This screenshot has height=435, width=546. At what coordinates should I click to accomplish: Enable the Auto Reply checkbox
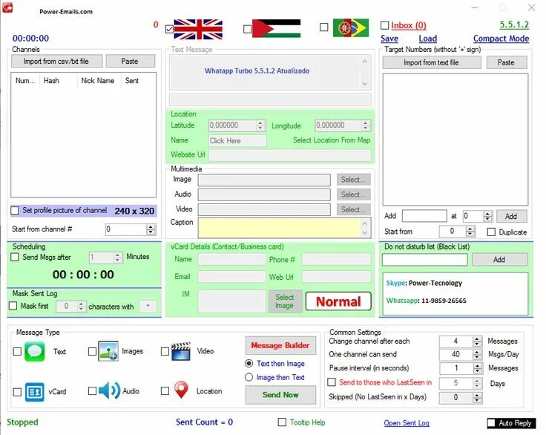point(491,423)
